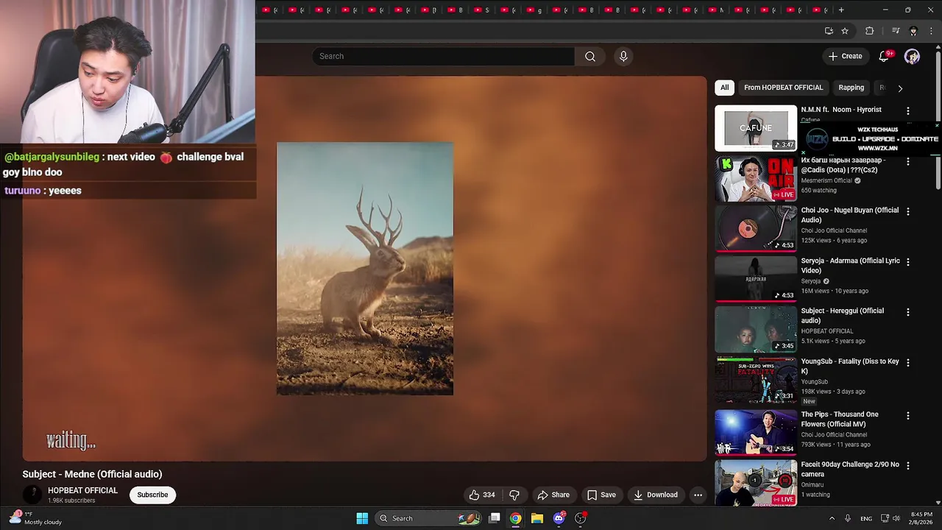Click ENG language indicator in tray
942x530 pixels.
[866, 518]
